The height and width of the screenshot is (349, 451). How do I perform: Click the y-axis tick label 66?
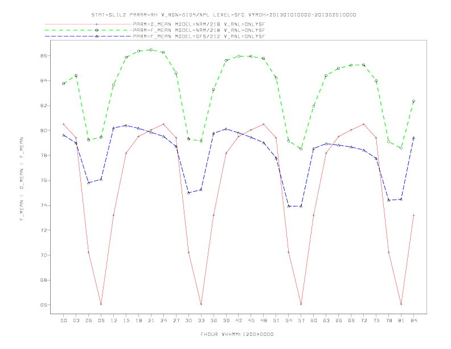(x=44, y=305)
